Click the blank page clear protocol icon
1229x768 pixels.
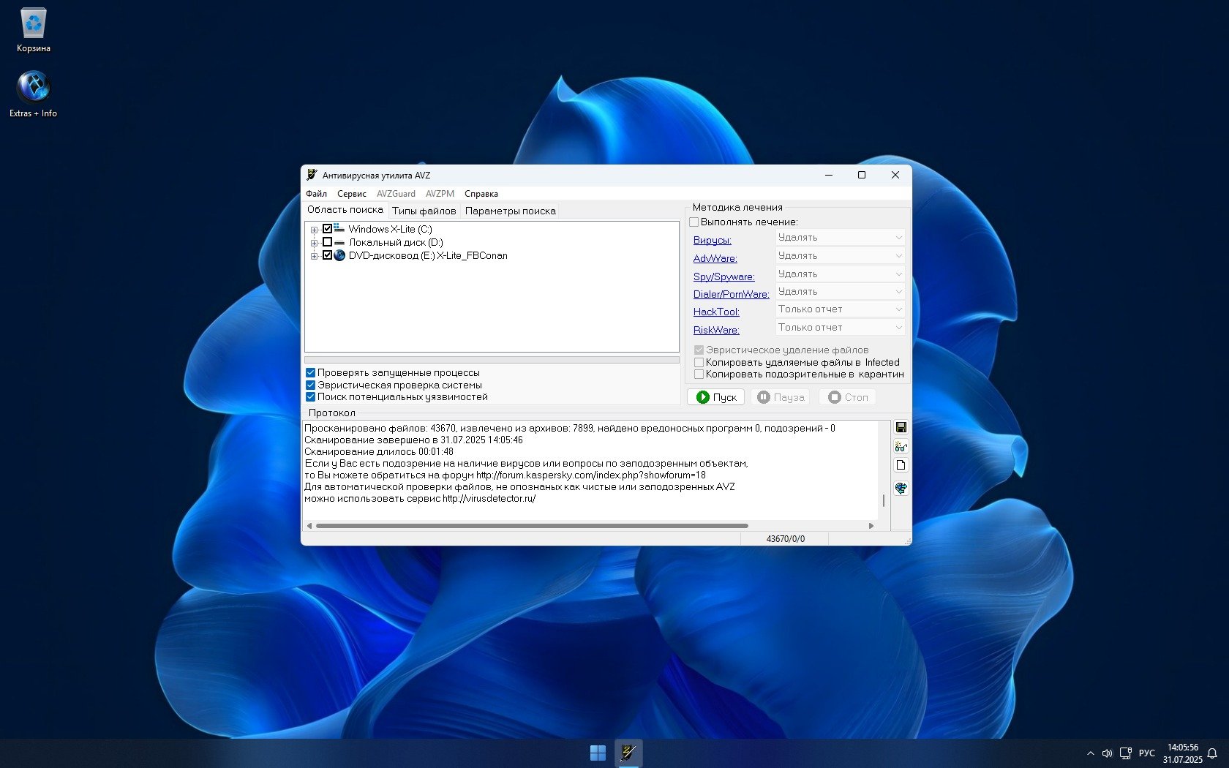(x=901, y=465)
